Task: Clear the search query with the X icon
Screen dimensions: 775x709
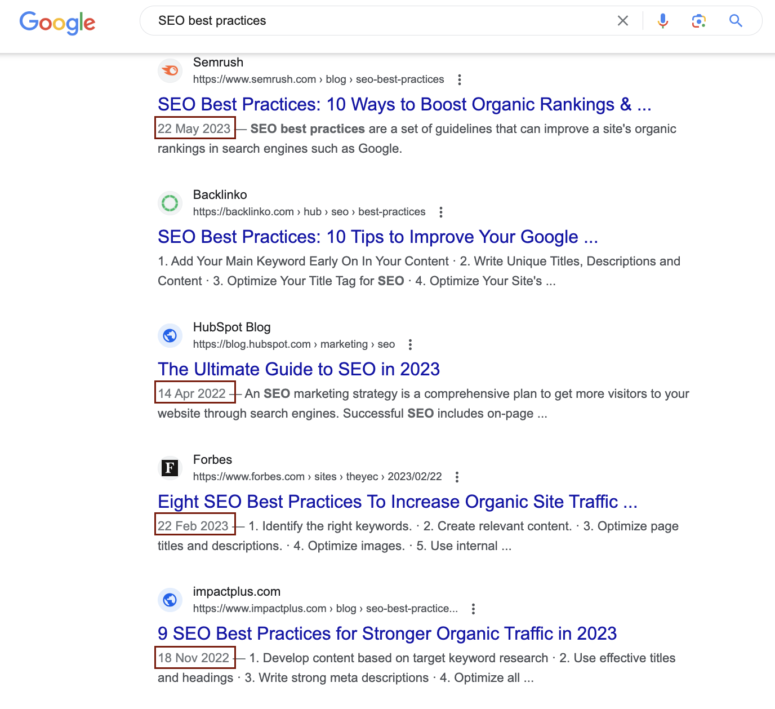Action: click(623, 21)
